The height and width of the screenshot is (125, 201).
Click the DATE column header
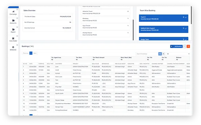click(x=31, y=64)
